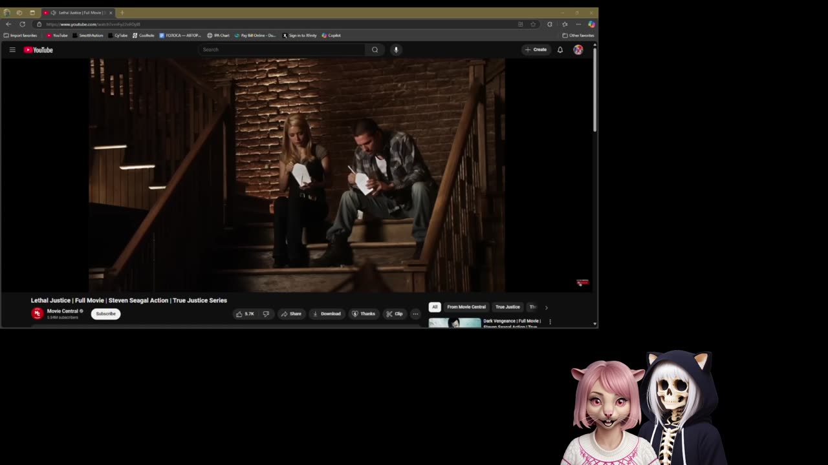
Task: Click the browser address bar URL
Action: click(x=93, y=24)
